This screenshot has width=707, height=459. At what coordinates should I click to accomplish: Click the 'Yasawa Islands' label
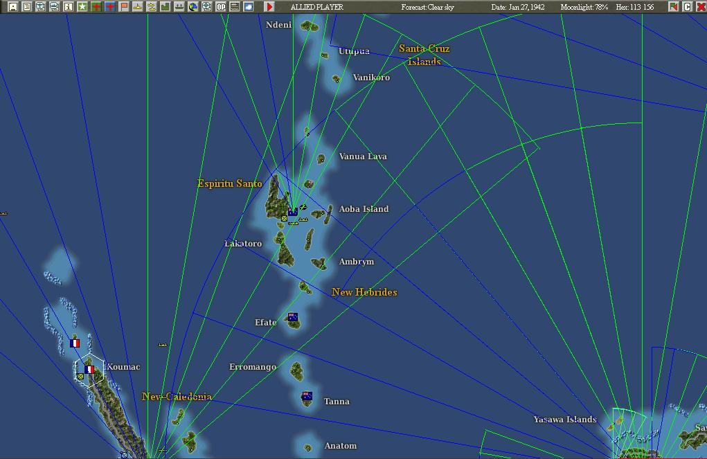565,420
